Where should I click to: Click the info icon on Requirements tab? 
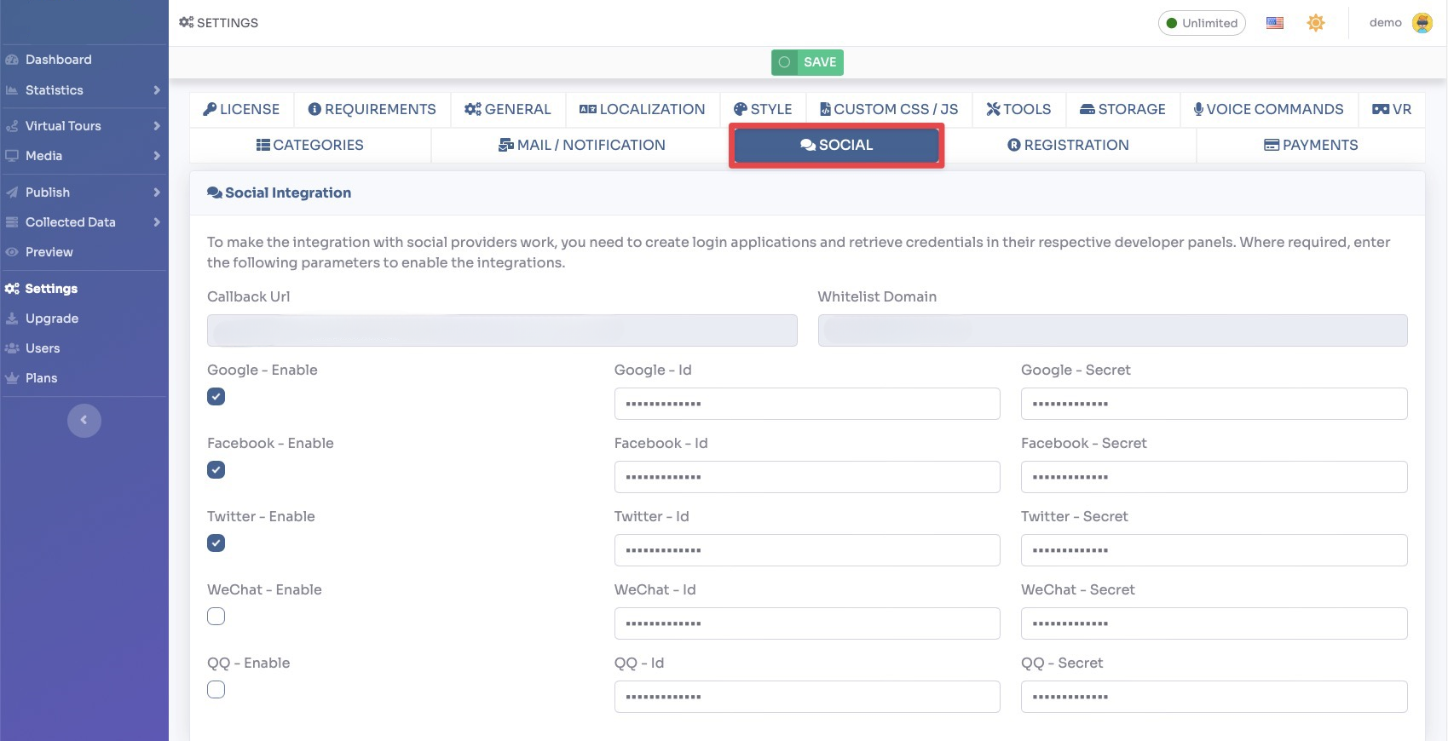314,109
